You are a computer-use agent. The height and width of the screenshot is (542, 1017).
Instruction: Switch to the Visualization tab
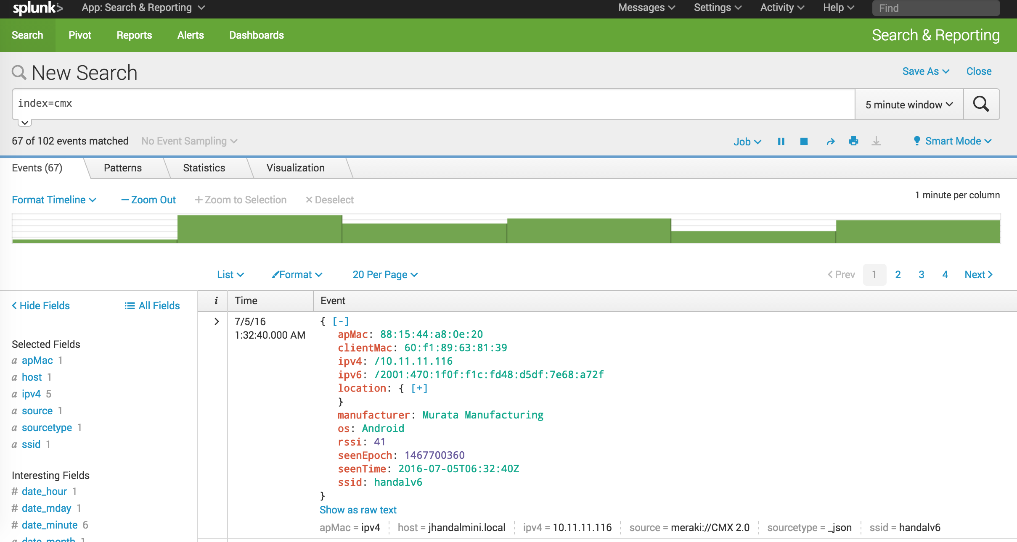click(294, 168)
